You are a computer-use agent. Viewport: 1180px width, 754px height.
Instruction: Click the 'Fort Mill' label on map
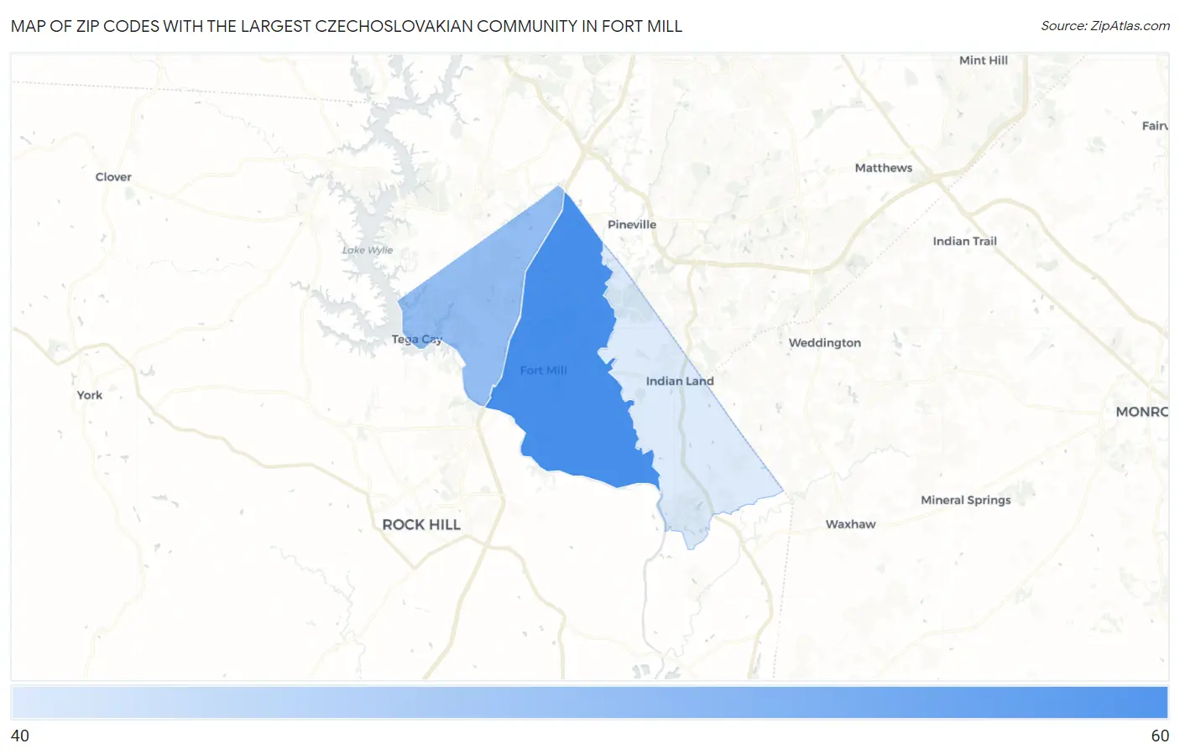(543, 370)
